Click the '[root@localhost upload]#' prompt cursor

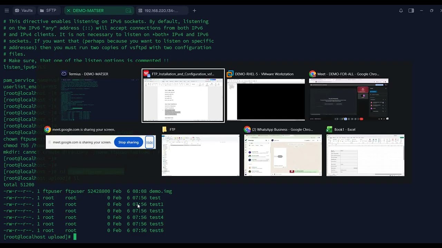[x=75, y=237]
